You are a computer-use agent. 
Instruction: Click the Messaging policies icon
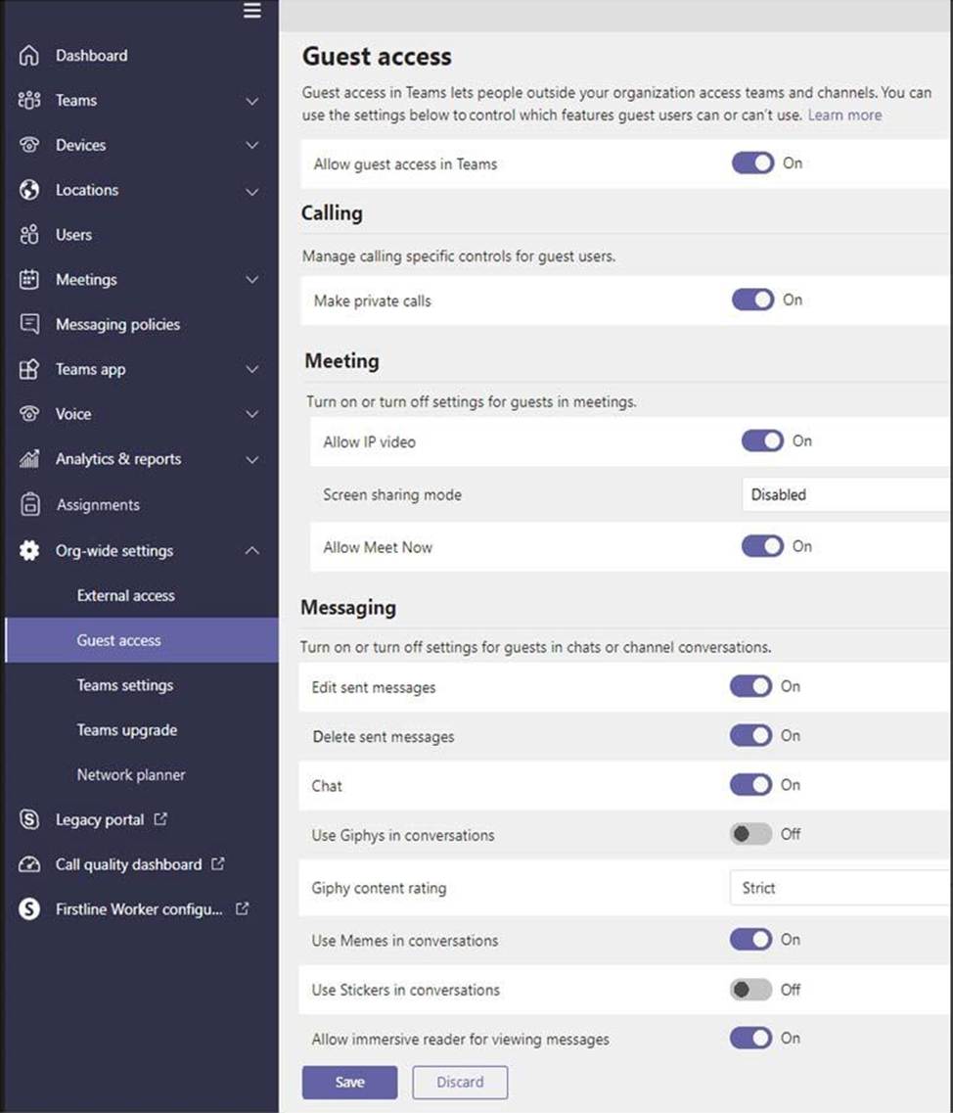(x=29, y=324)
